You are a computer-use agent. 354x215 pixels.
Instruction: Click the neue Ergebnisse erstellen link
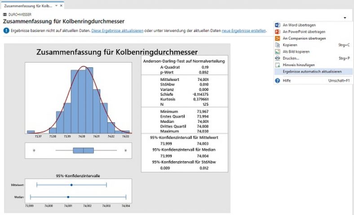click(243, 31)
